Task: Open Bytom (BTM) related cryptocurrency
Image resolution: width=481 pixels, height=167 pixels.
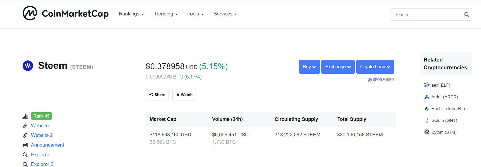Action: pos(444,132)
